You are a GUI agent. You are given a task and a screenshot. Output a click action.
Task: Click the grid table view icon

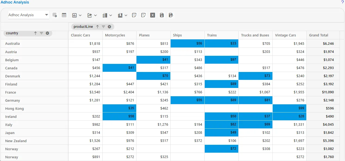64,15
